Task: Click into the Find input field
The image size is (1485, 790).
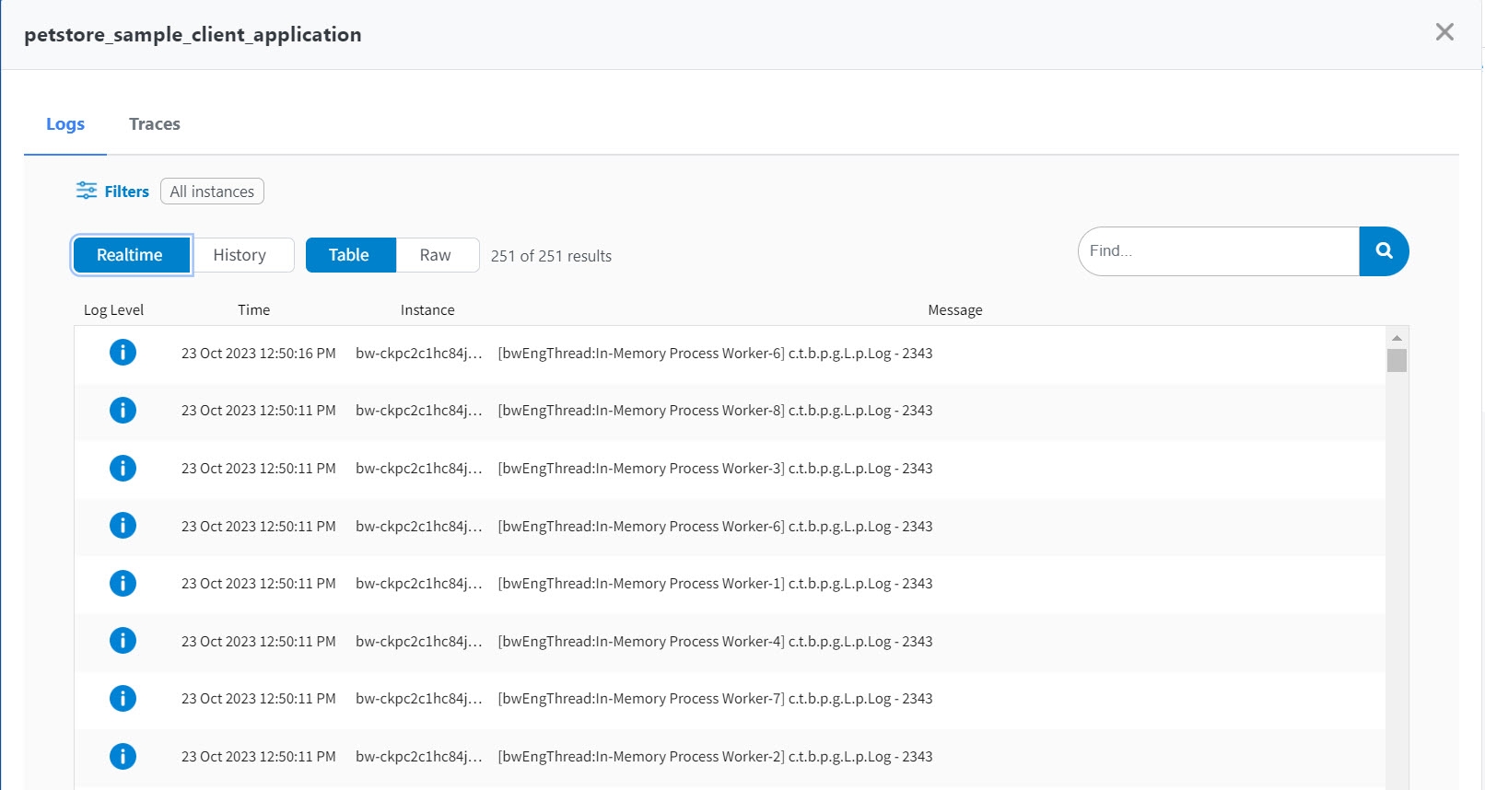Action: [1218, 250]
